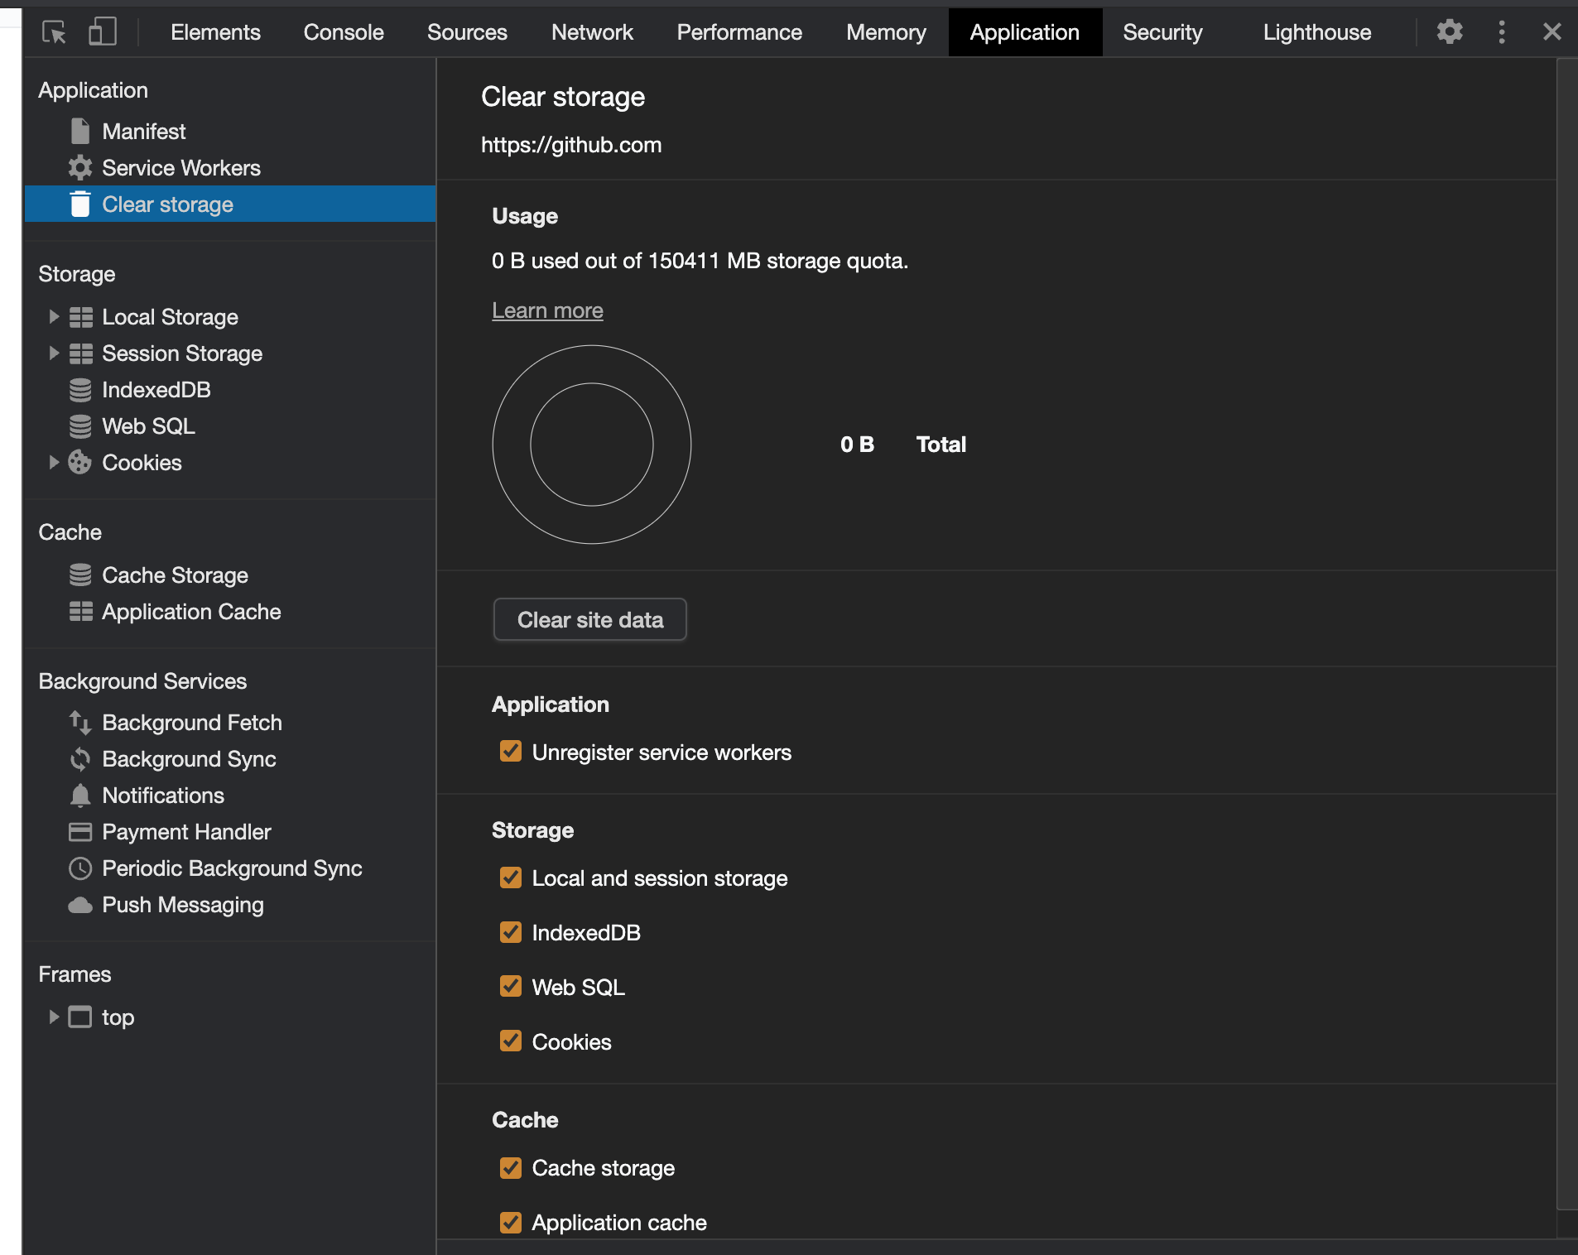The width and height of the screenshot is (1578, 1255).
Task: Open the Security tab
Action: point(1162,32)
